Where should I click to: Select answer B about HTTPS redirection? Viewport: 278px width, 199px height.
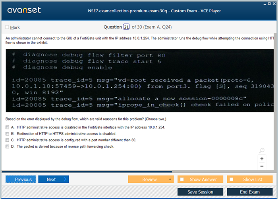[x=7, y=134]
